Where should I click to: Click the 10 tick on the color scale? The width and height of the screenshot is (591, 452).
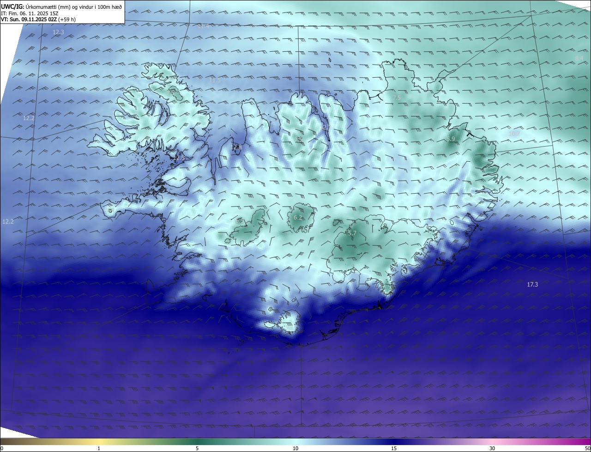pyautogui.click(x=295, y=448)
